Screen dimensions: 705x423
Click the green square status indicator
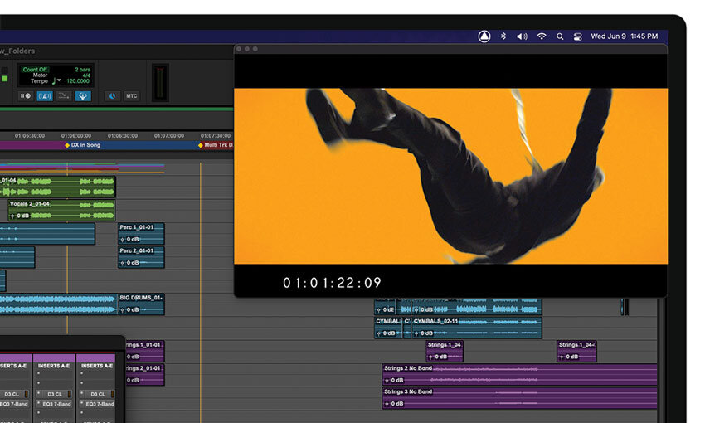coord(4,79)
